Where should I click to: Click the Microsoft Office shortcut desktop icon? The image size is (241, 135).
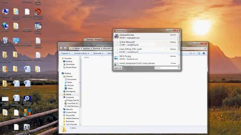pyautogui.click(x=27, y=114)
